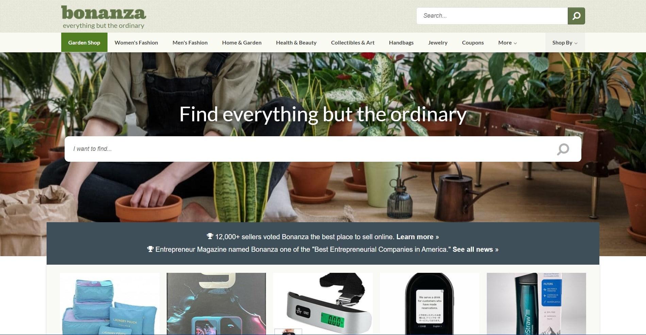Focus the header Search field

[492, 16]
